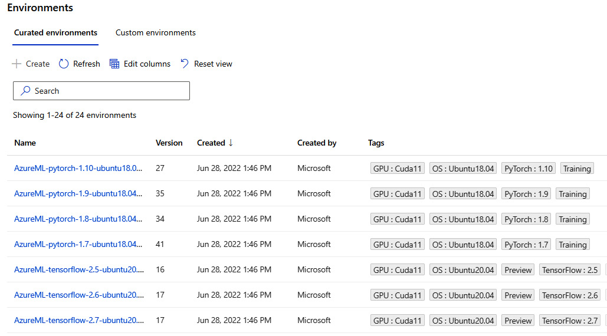The width and height of the screenshot is (607, 336).
Task: Click the Edit columns table icon
Action: point(114,64)
